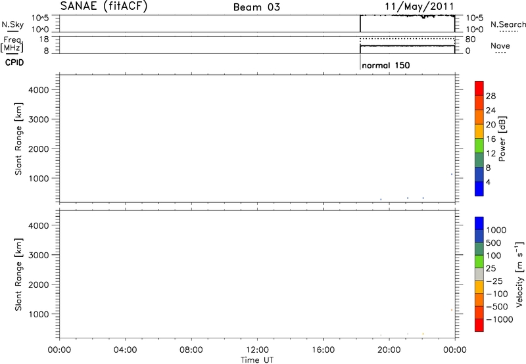
Task: Click the "25" label on Velocity color bar
Action: pyautogui.click(x=491, y=269)
